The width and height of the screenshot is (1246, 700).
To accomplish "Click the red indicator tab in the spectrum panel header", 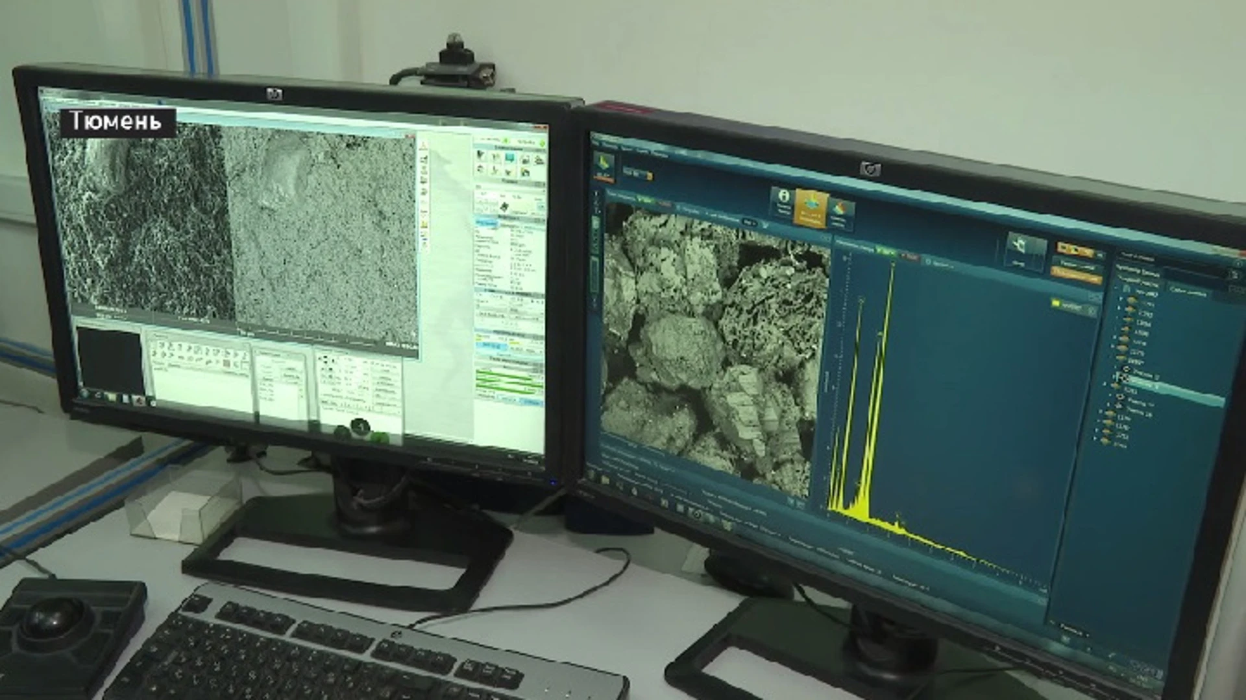I will 910,256.
